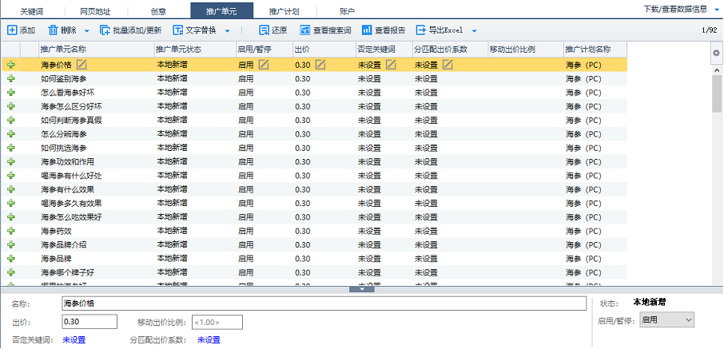Click the 出价 input field showing 0.30

(x=90, y=322)
